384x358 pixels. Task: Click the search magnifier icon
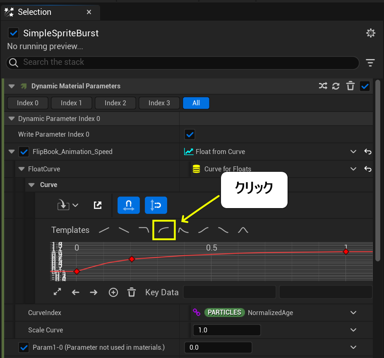click(14, 63)
